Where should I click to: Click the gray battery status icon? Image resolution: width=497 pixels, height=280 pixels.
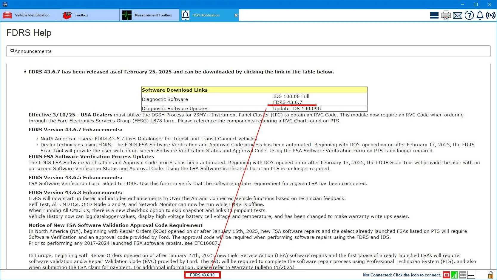point(463,275)
